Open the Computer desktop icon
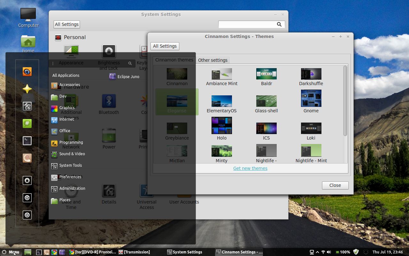This screenshot has width=409, height=256. pyautogui.click(x=28, y=18)
